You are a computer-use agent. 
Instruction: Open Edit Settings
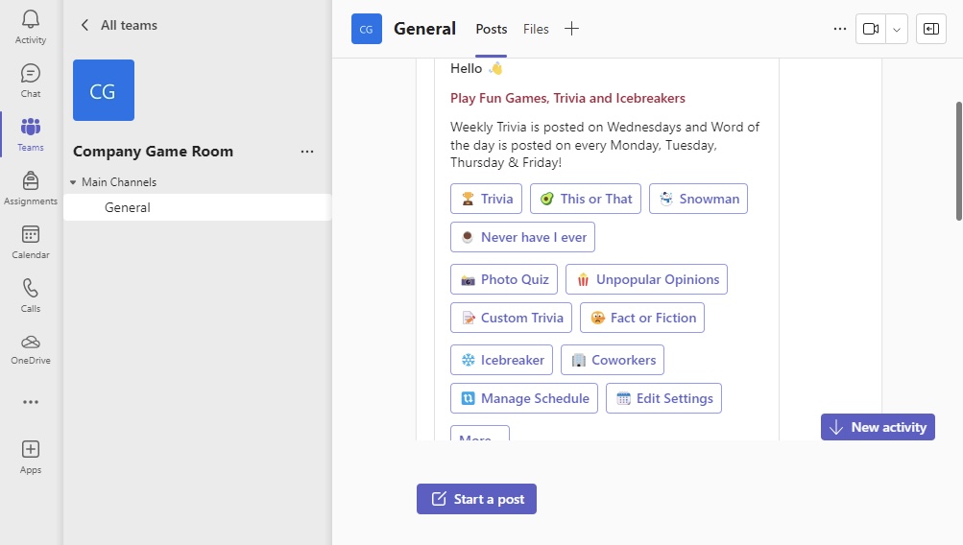[x=663, y=398]
